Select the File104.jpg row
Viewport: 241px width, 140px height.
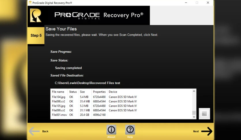121,97
